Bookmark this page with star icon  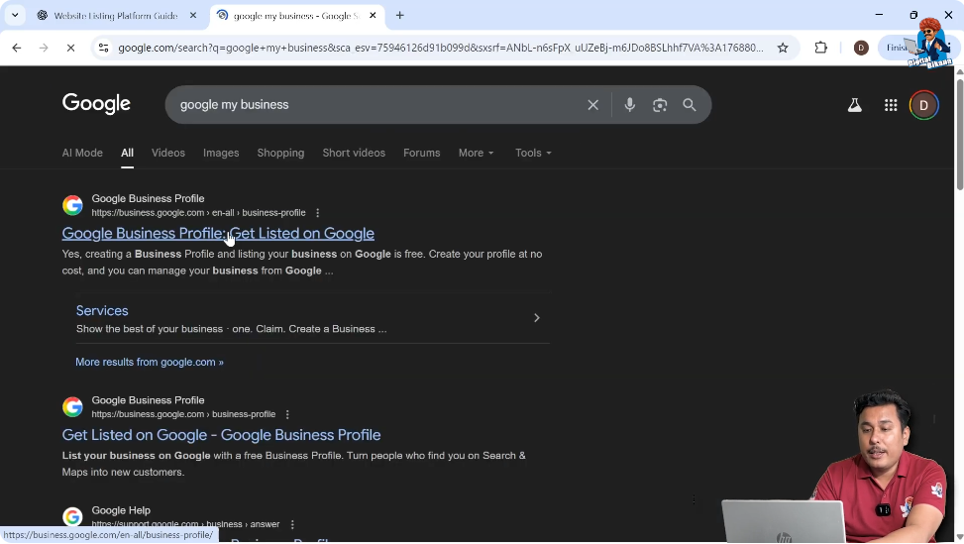pyautogui.click(x=783, y=48)
